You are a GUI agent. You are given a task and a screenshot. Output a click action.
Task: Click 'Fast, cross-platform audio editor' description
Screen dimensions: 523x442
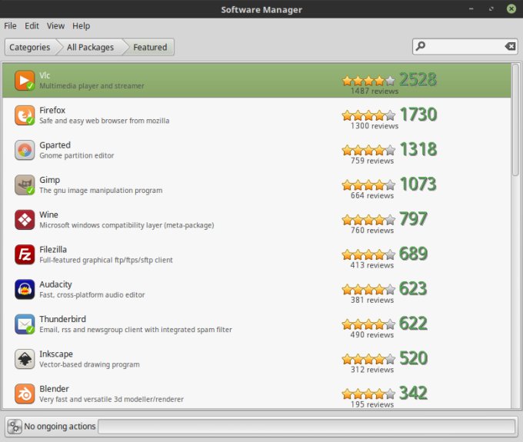(92, 295)
